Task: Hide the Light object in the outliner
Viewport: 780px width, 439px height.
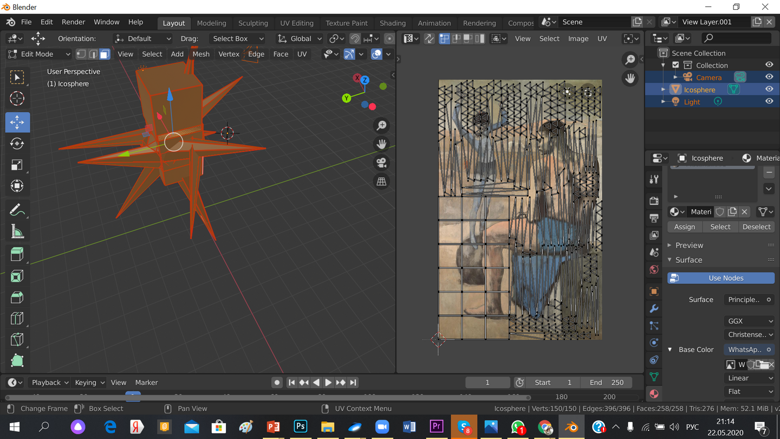Action: click(x=769, y=101)
